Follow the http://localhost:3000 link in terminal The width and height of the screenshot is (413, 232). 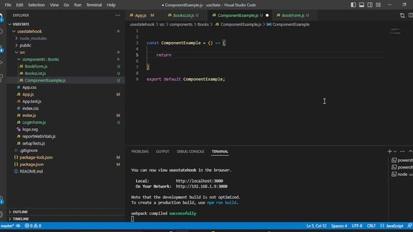199,181
